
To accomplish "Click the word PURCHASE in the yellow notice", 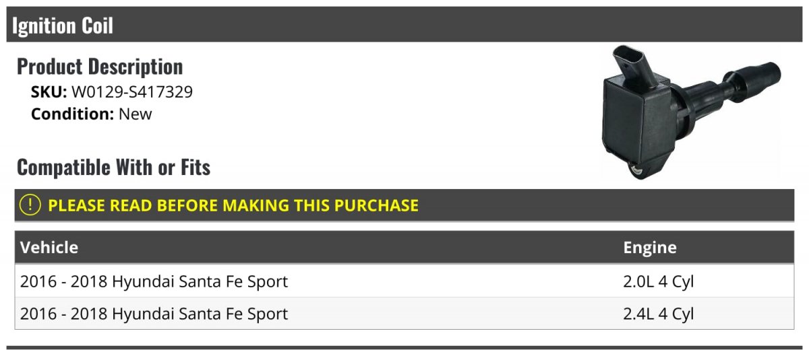I will point(374,205).
